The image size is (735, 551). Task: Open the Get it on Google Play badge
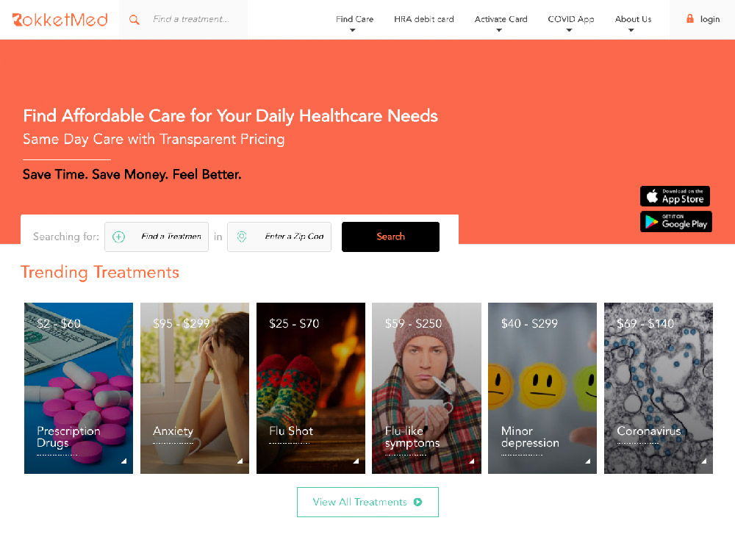coord(675,221)
